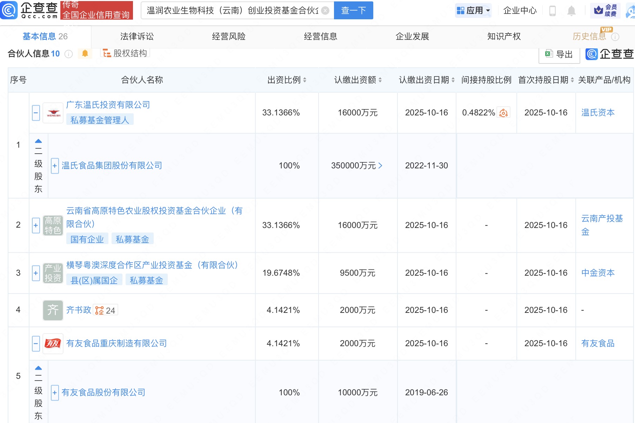Screen dimensions: 635x423
Task: Collapse the 广东温氏投资有限公司 row
Action: pyautogui.click(x=36, y=113)
